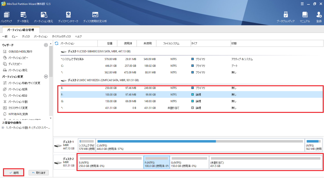The height and width of the screenshot is (182, 324).
Task: Select the ディスク 2 header row in the list
Action: pos(192,80)
